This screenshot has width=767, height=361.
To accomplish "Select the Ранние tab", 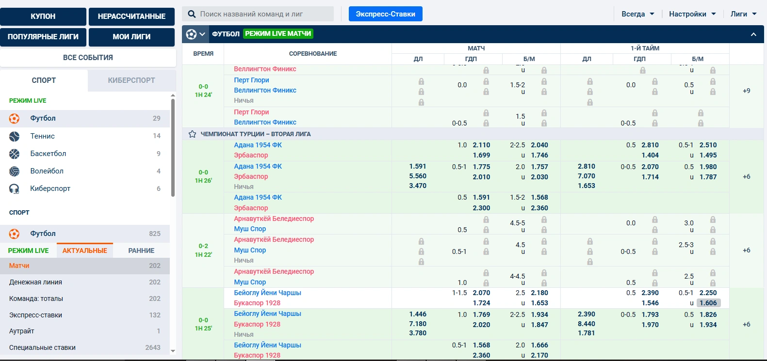I will (x=141, y=251).
